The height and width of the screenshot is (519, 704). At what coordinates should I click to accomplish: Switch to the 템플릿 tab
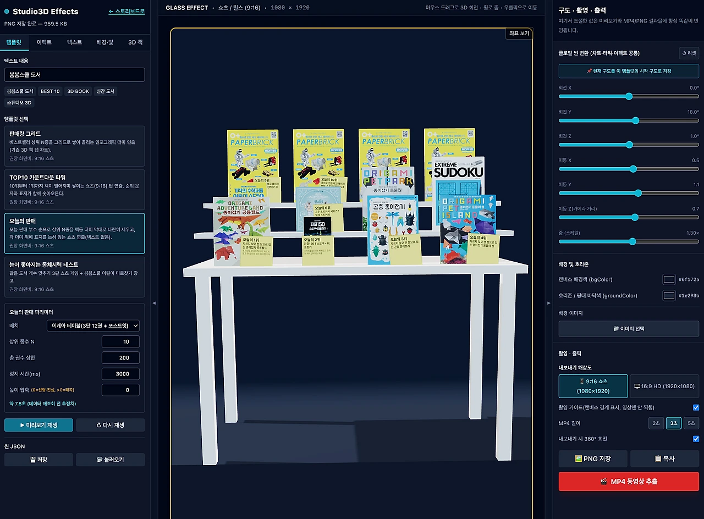[14, 42]
